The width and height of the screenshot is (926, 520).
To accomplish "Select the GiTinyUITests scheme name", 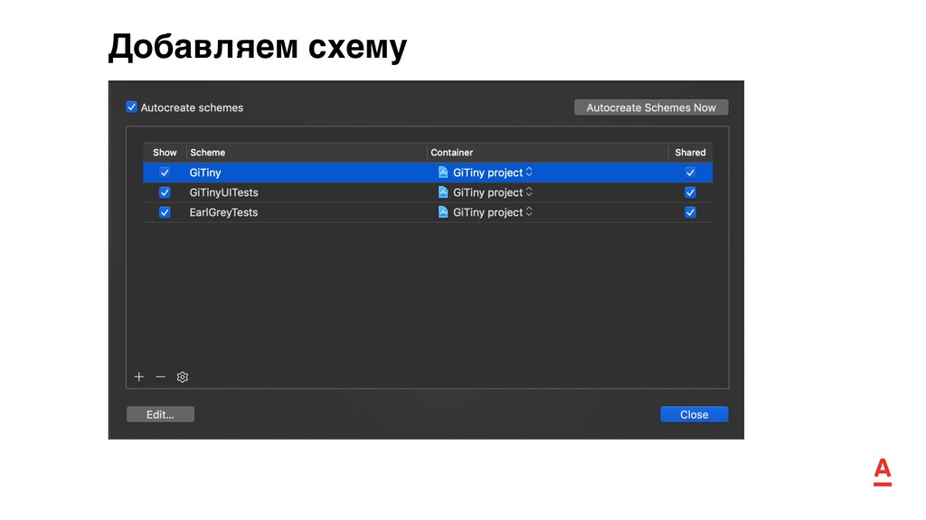I will point(224,193).
